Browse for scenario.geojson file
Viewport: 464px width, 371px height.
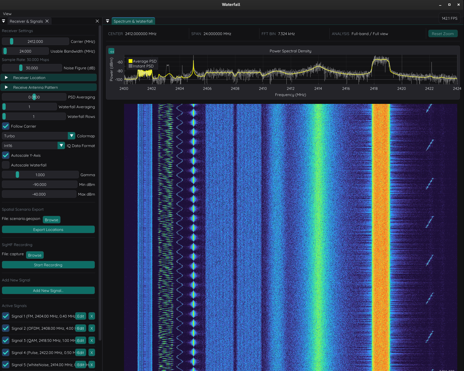(51, 220)
